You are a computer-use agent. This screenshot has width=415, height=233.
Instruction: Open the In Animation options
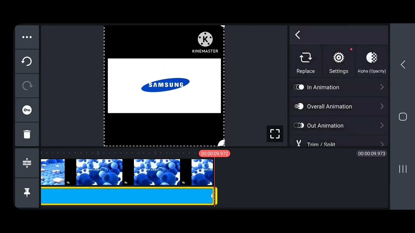(x=339, y=87)
